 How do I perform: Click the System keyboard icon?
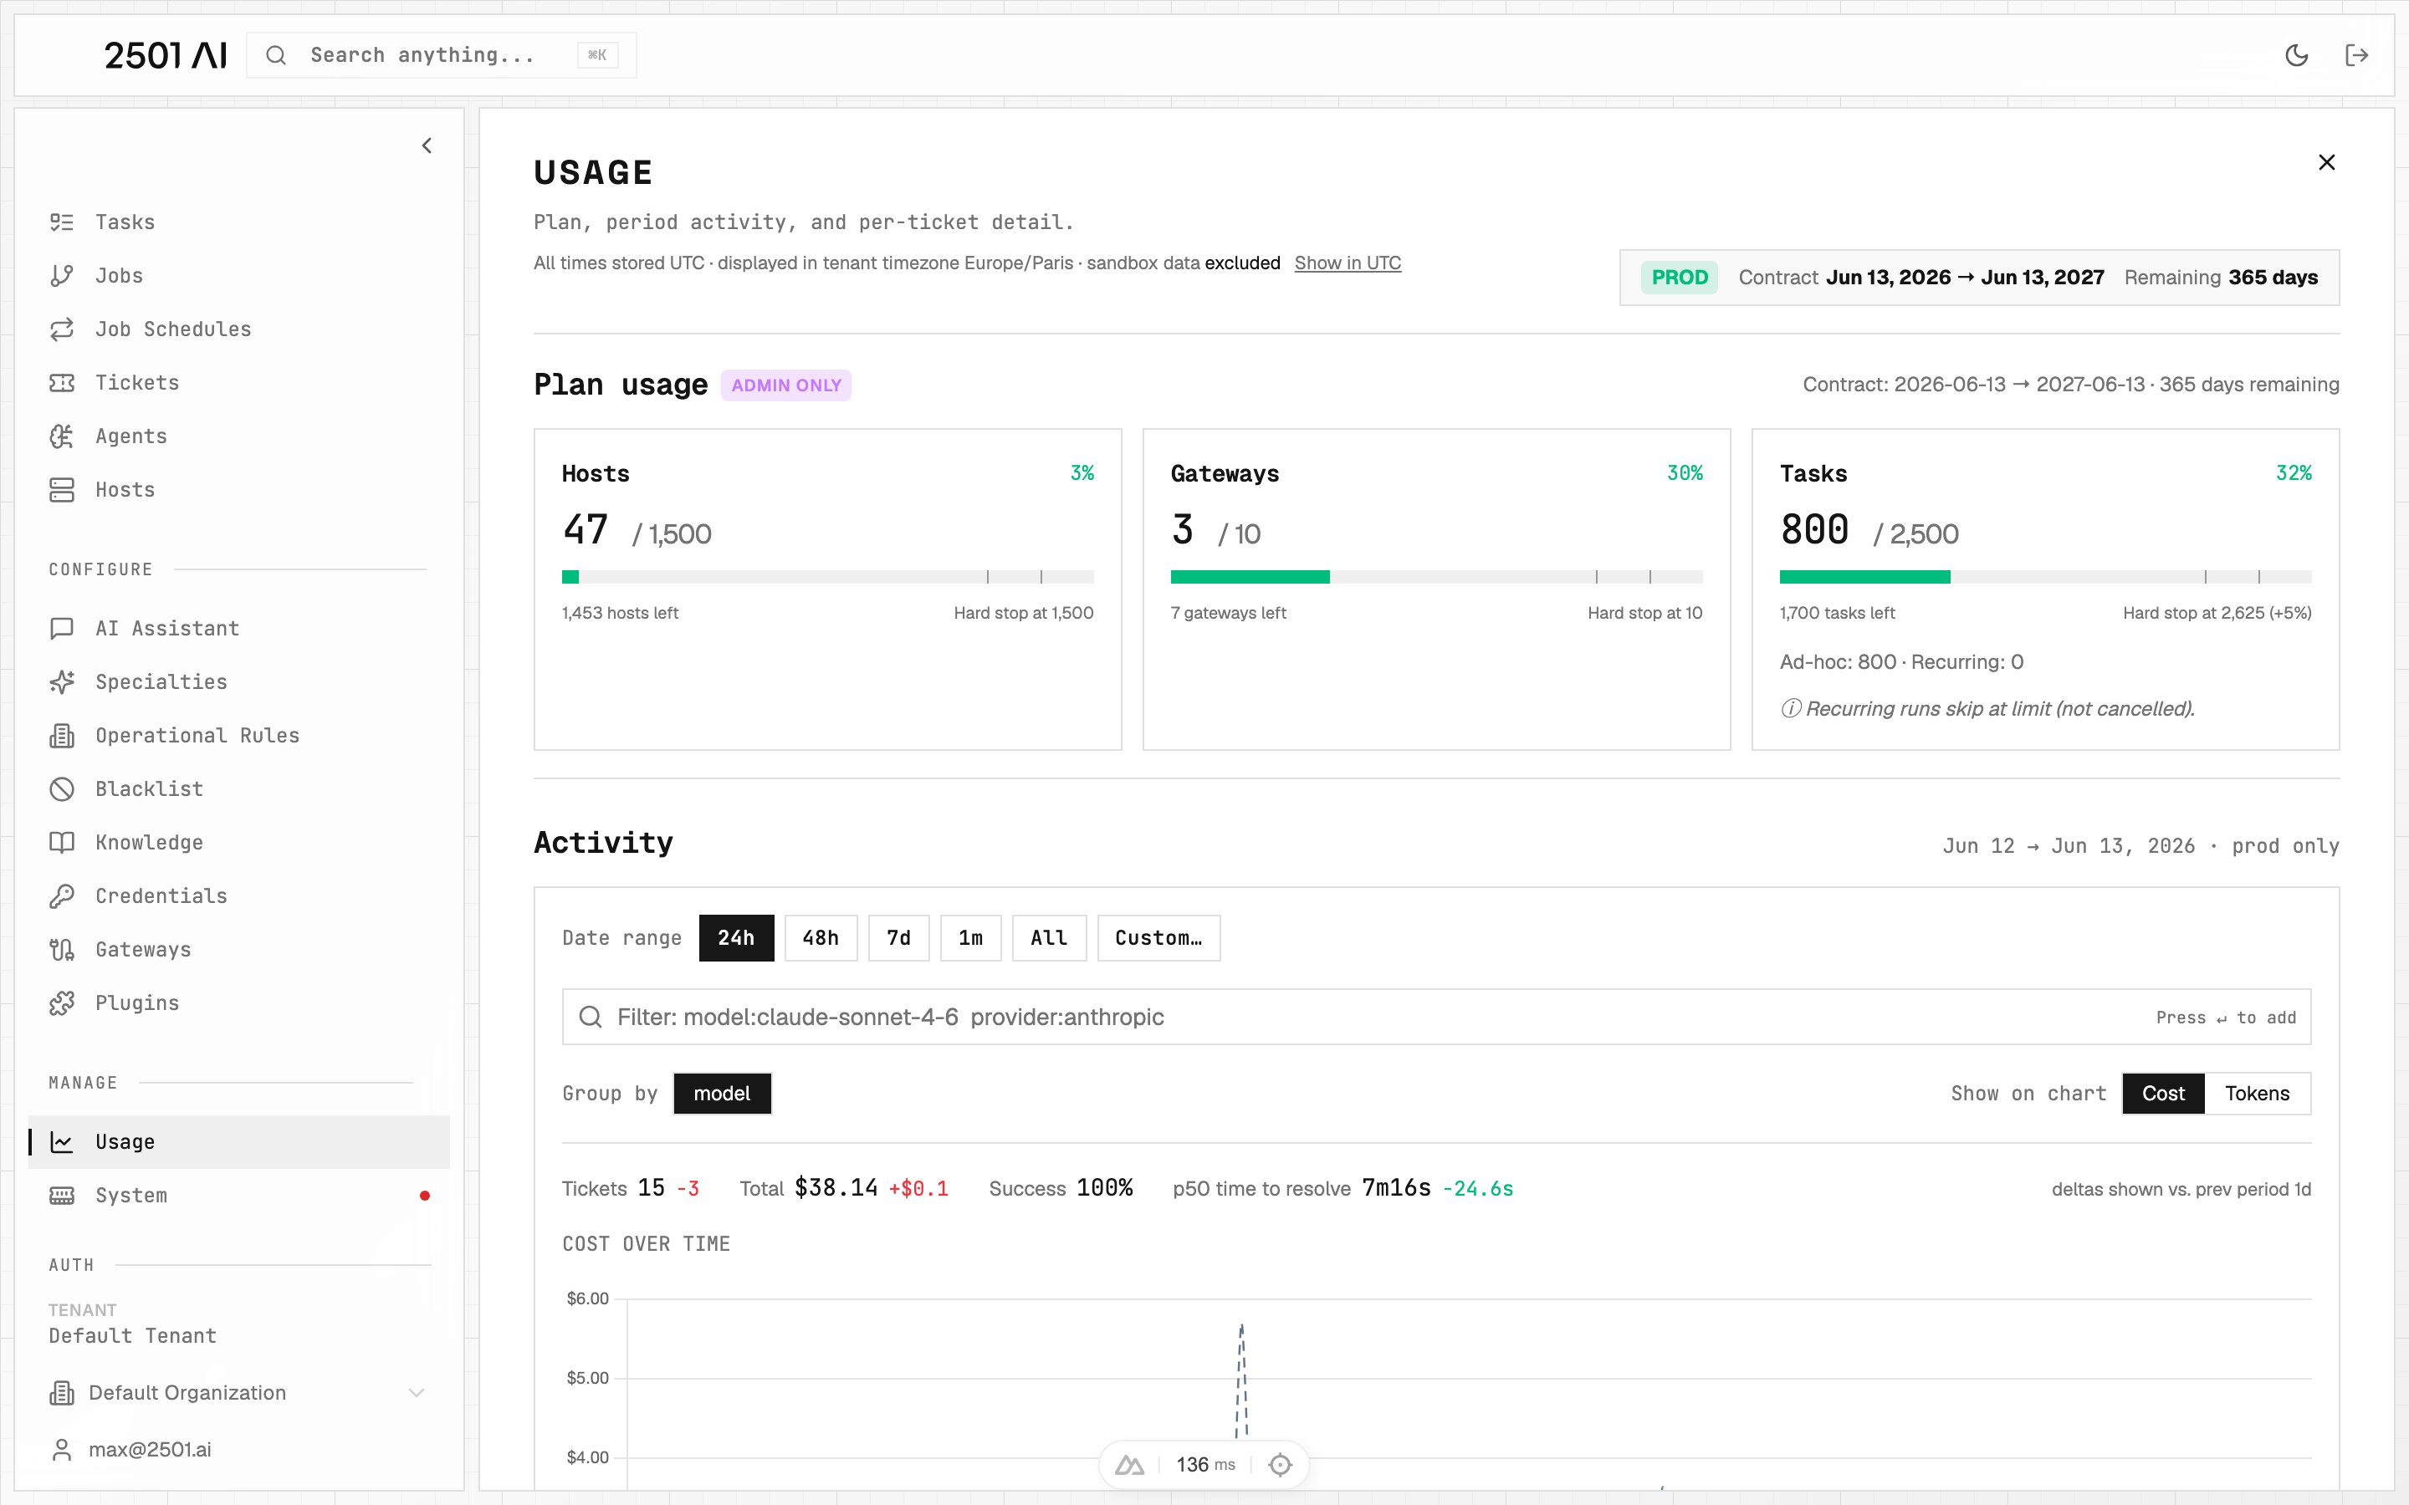(62, 1196)
